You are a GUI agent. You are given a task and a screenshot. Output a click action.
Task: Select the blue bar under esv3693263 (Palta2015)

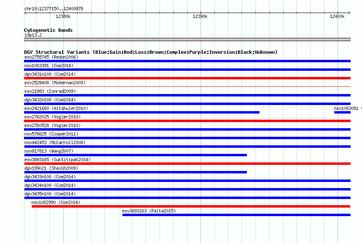click(x=236, y=215)
